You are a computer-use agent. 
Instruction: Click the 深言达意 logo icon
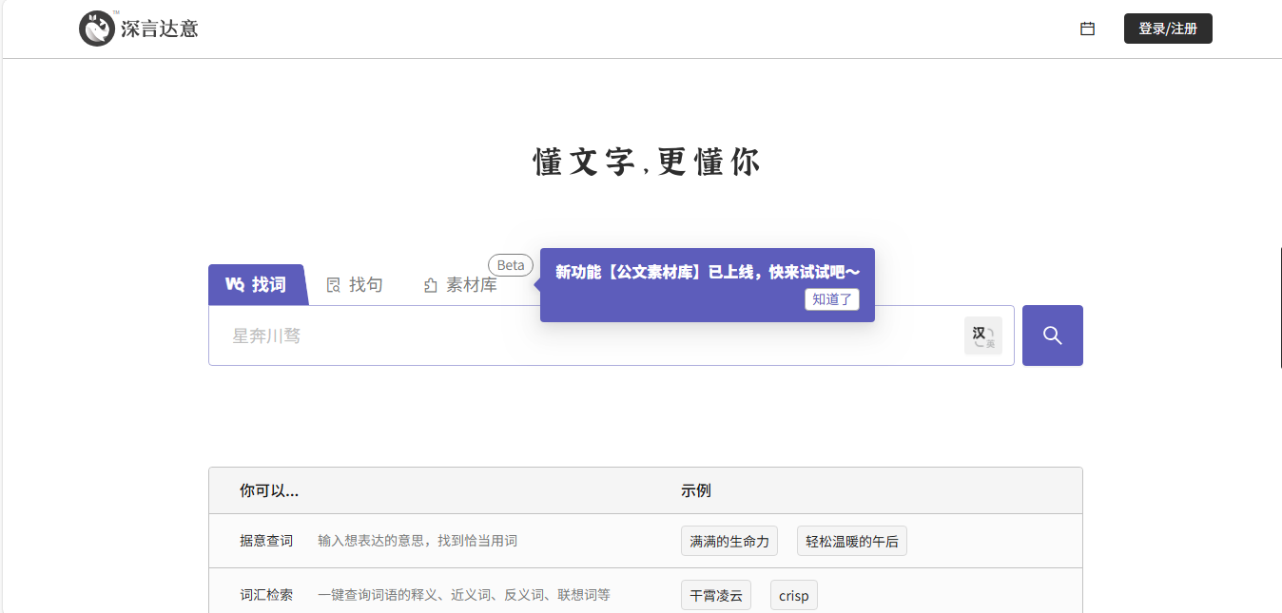point(97,29)
